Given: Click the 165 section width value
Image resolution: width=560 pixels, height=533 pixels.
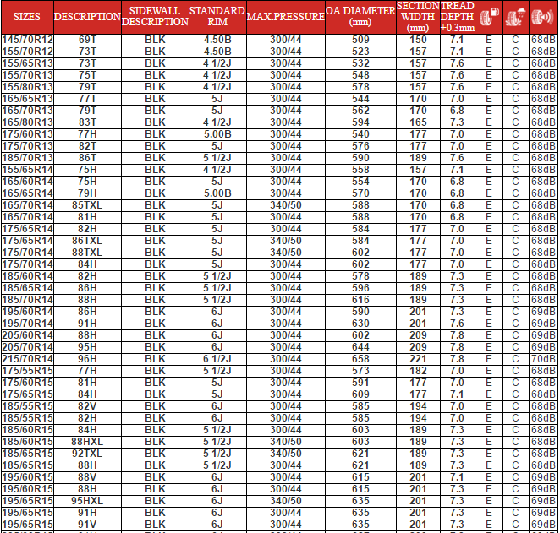Looking at the screenshot, I should [x=418, y=122].
